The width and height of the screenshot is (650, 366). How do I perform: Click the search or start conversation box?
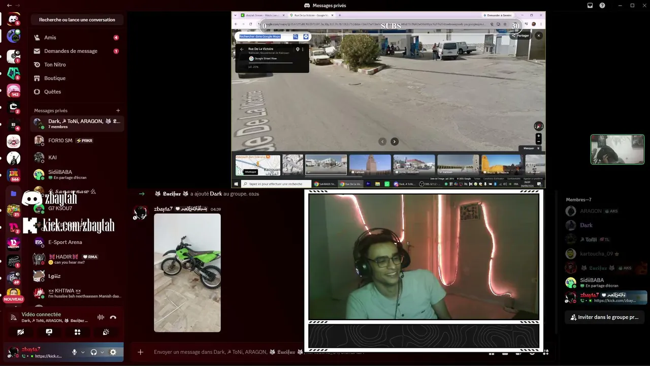[77, 20]
